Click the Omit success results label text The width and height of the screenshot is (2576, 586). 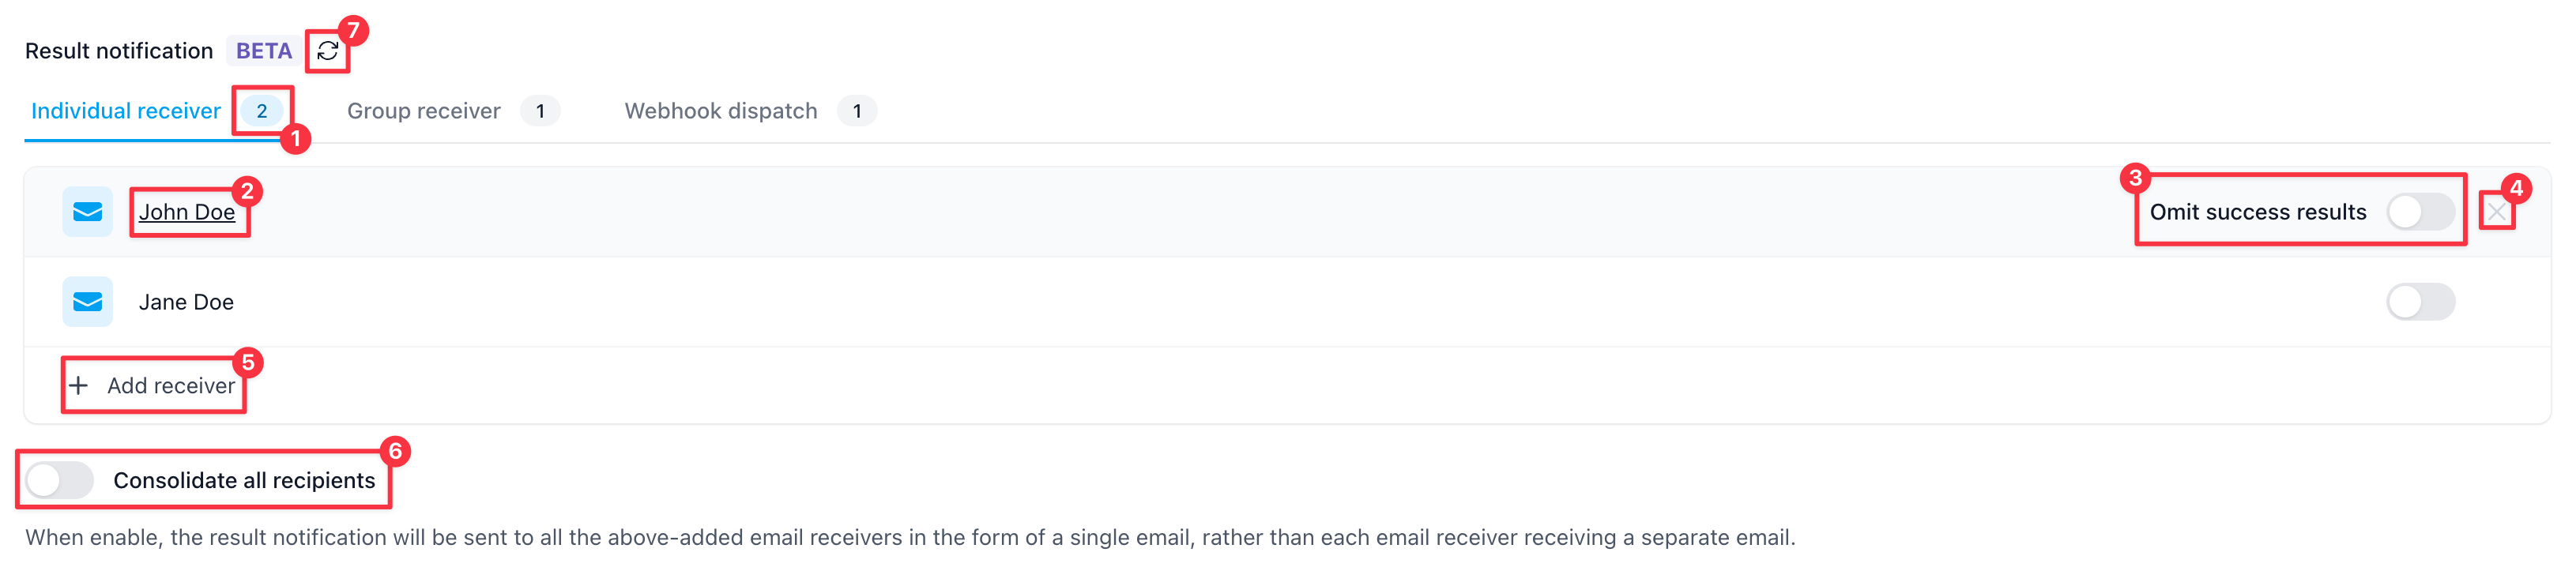(x=2258, y=212)
